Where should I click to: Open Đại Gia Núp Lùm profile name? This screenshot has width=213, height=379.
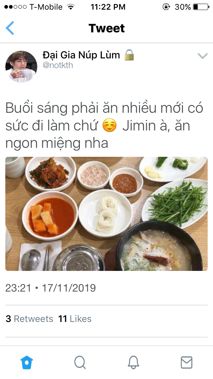(x=81, y=55)
